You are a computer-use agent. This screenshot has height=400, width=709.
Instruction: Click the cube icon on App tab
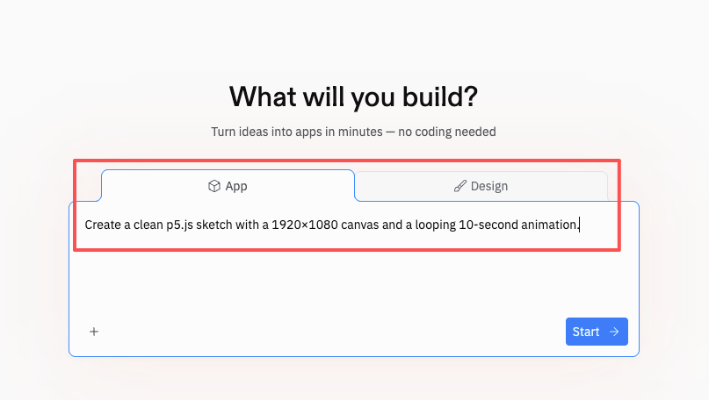(x=213, y=186)
